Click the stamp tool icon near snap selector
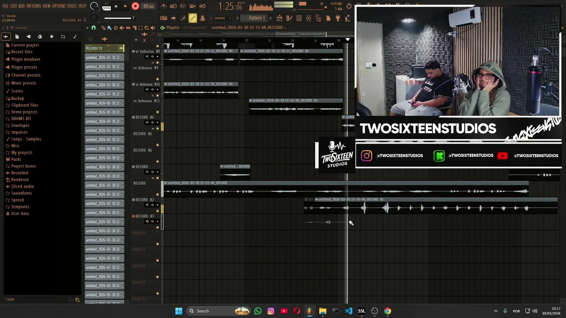Image resolution: width=566 pixels, height=318 pixels. [x=203, y=18]
